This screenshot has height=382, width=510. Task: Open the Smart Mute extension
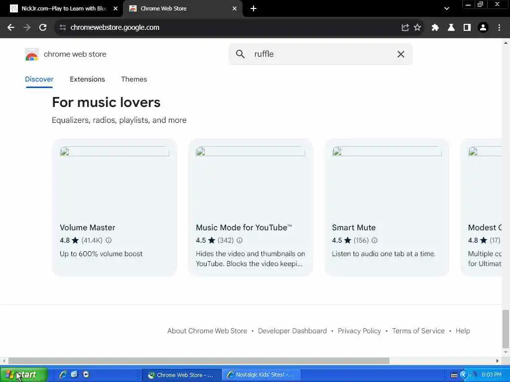click(x=386, y=207)
